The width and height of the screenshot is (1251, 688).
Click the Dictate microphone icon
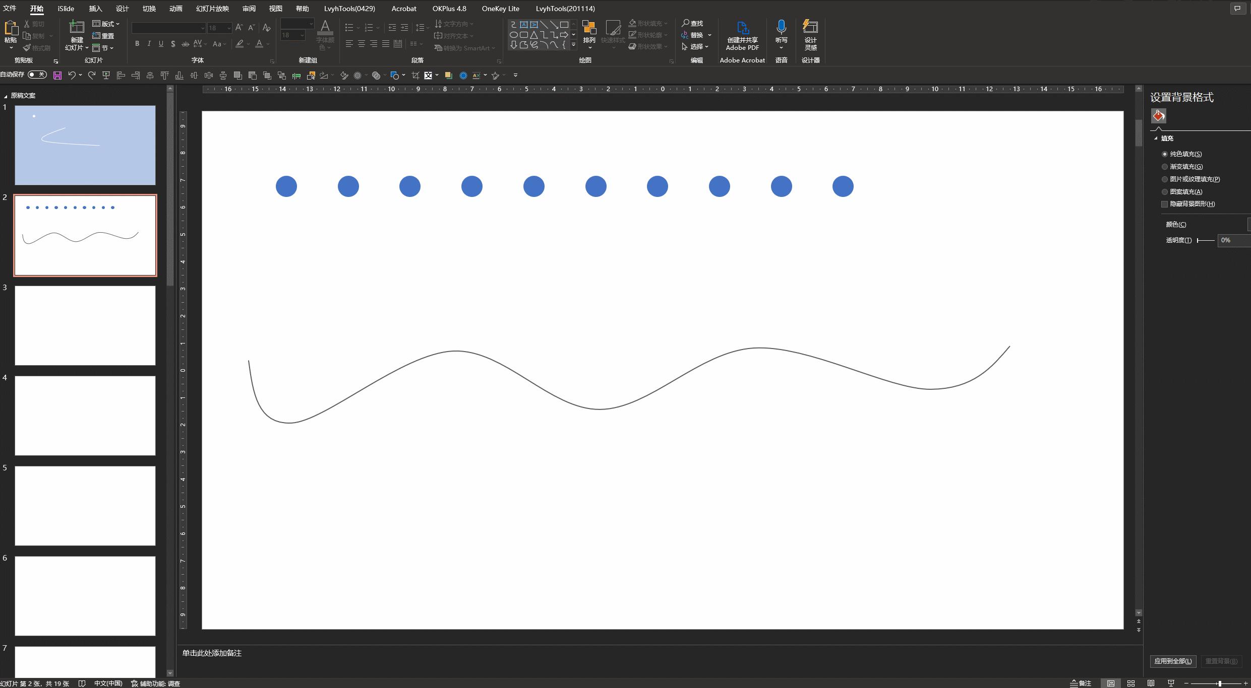(781, 28)
